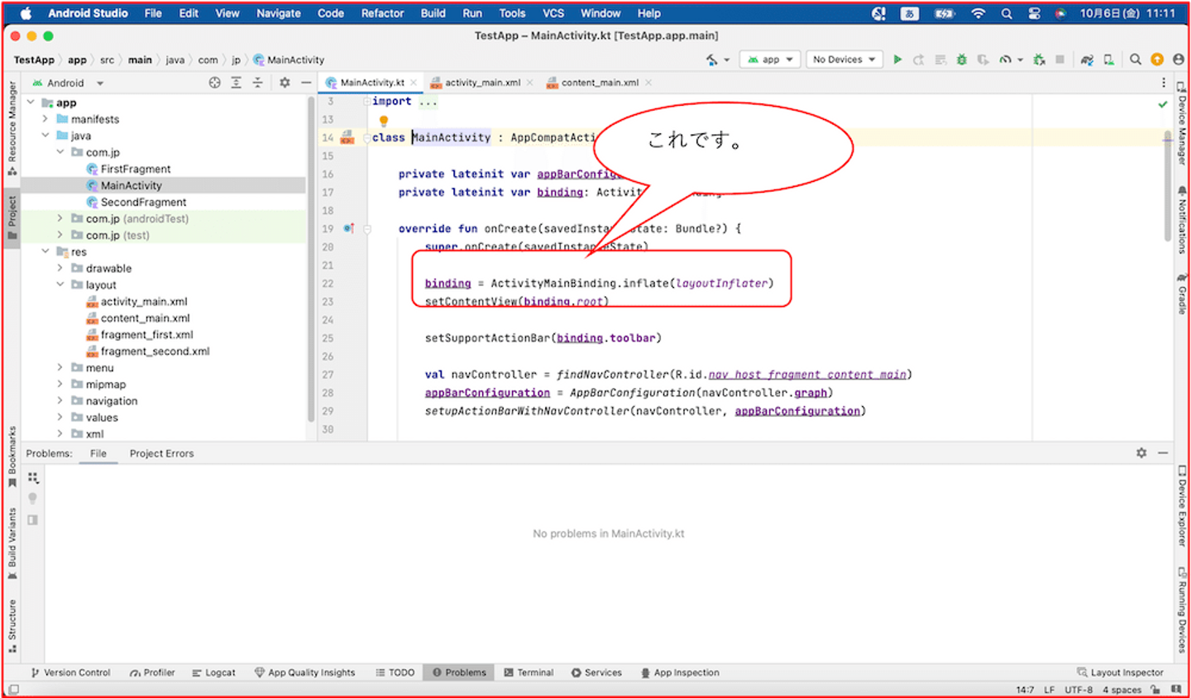Screen dimensions: 1191x698
Task: Click Search Everywhere magnifier in toolbar
Action: [1136, 60]
